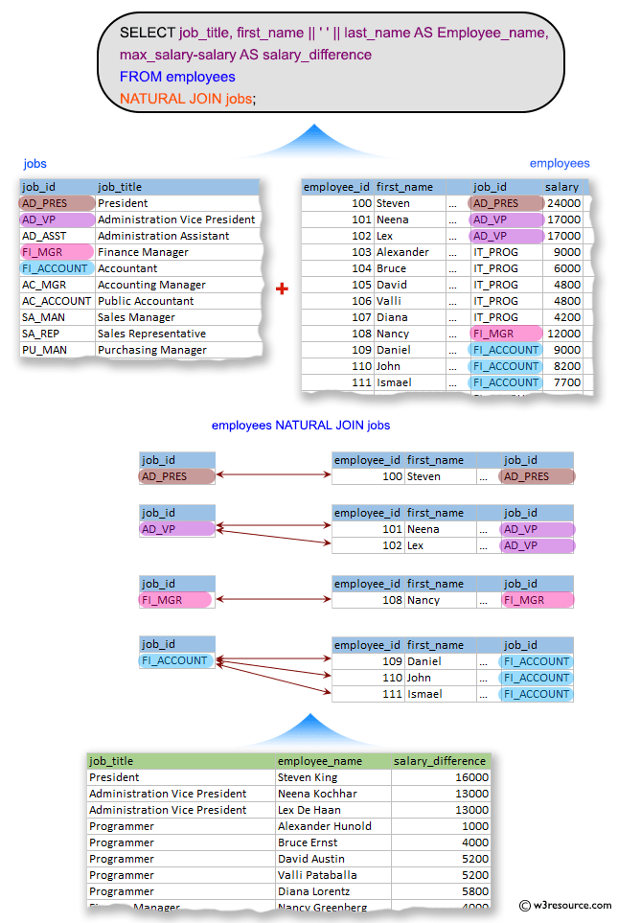Click 'max_salary-salary AS salary_difference' query line
The image size is (618, 923).
click(x=245, y=55)
